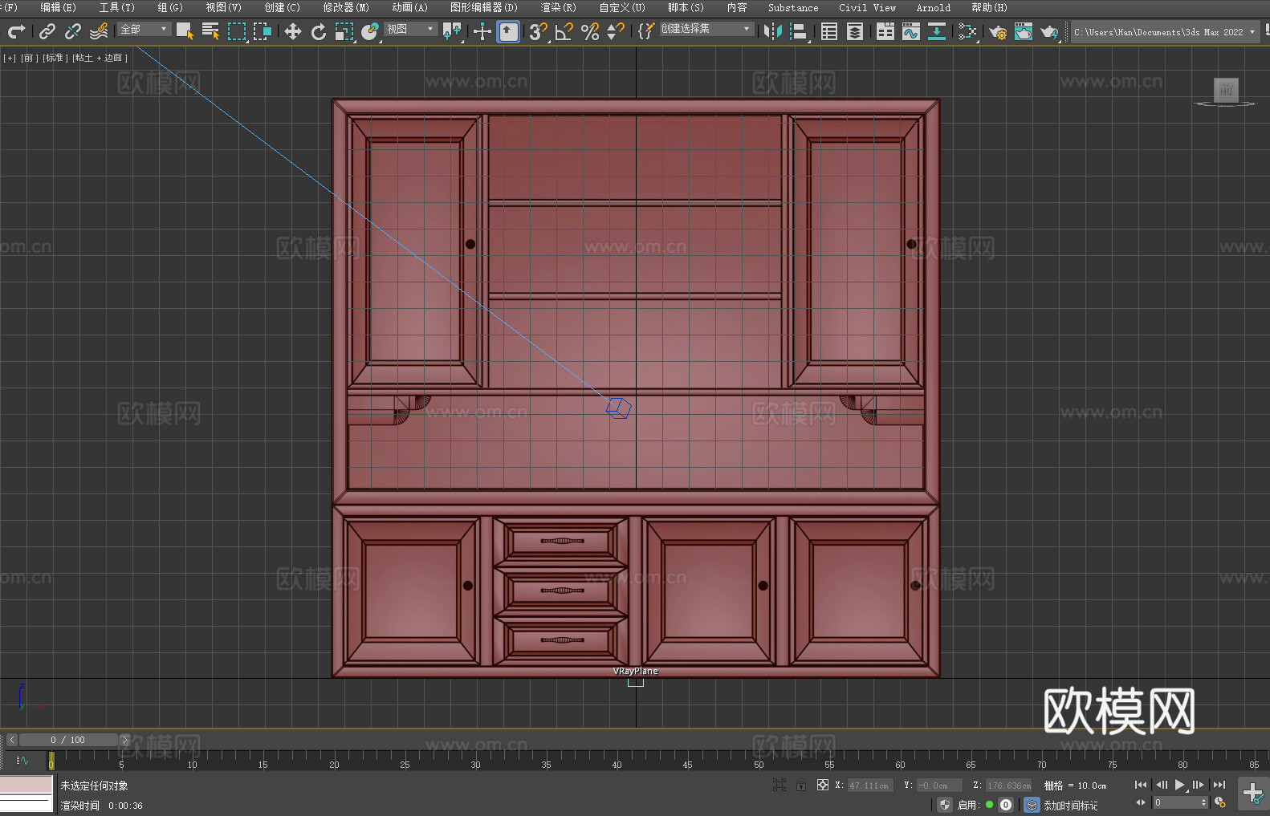Image resolution: width=1270 pixels, height=816 pixels.
Task: Open the 渲染(R) menu
Action: pos(558,7)
